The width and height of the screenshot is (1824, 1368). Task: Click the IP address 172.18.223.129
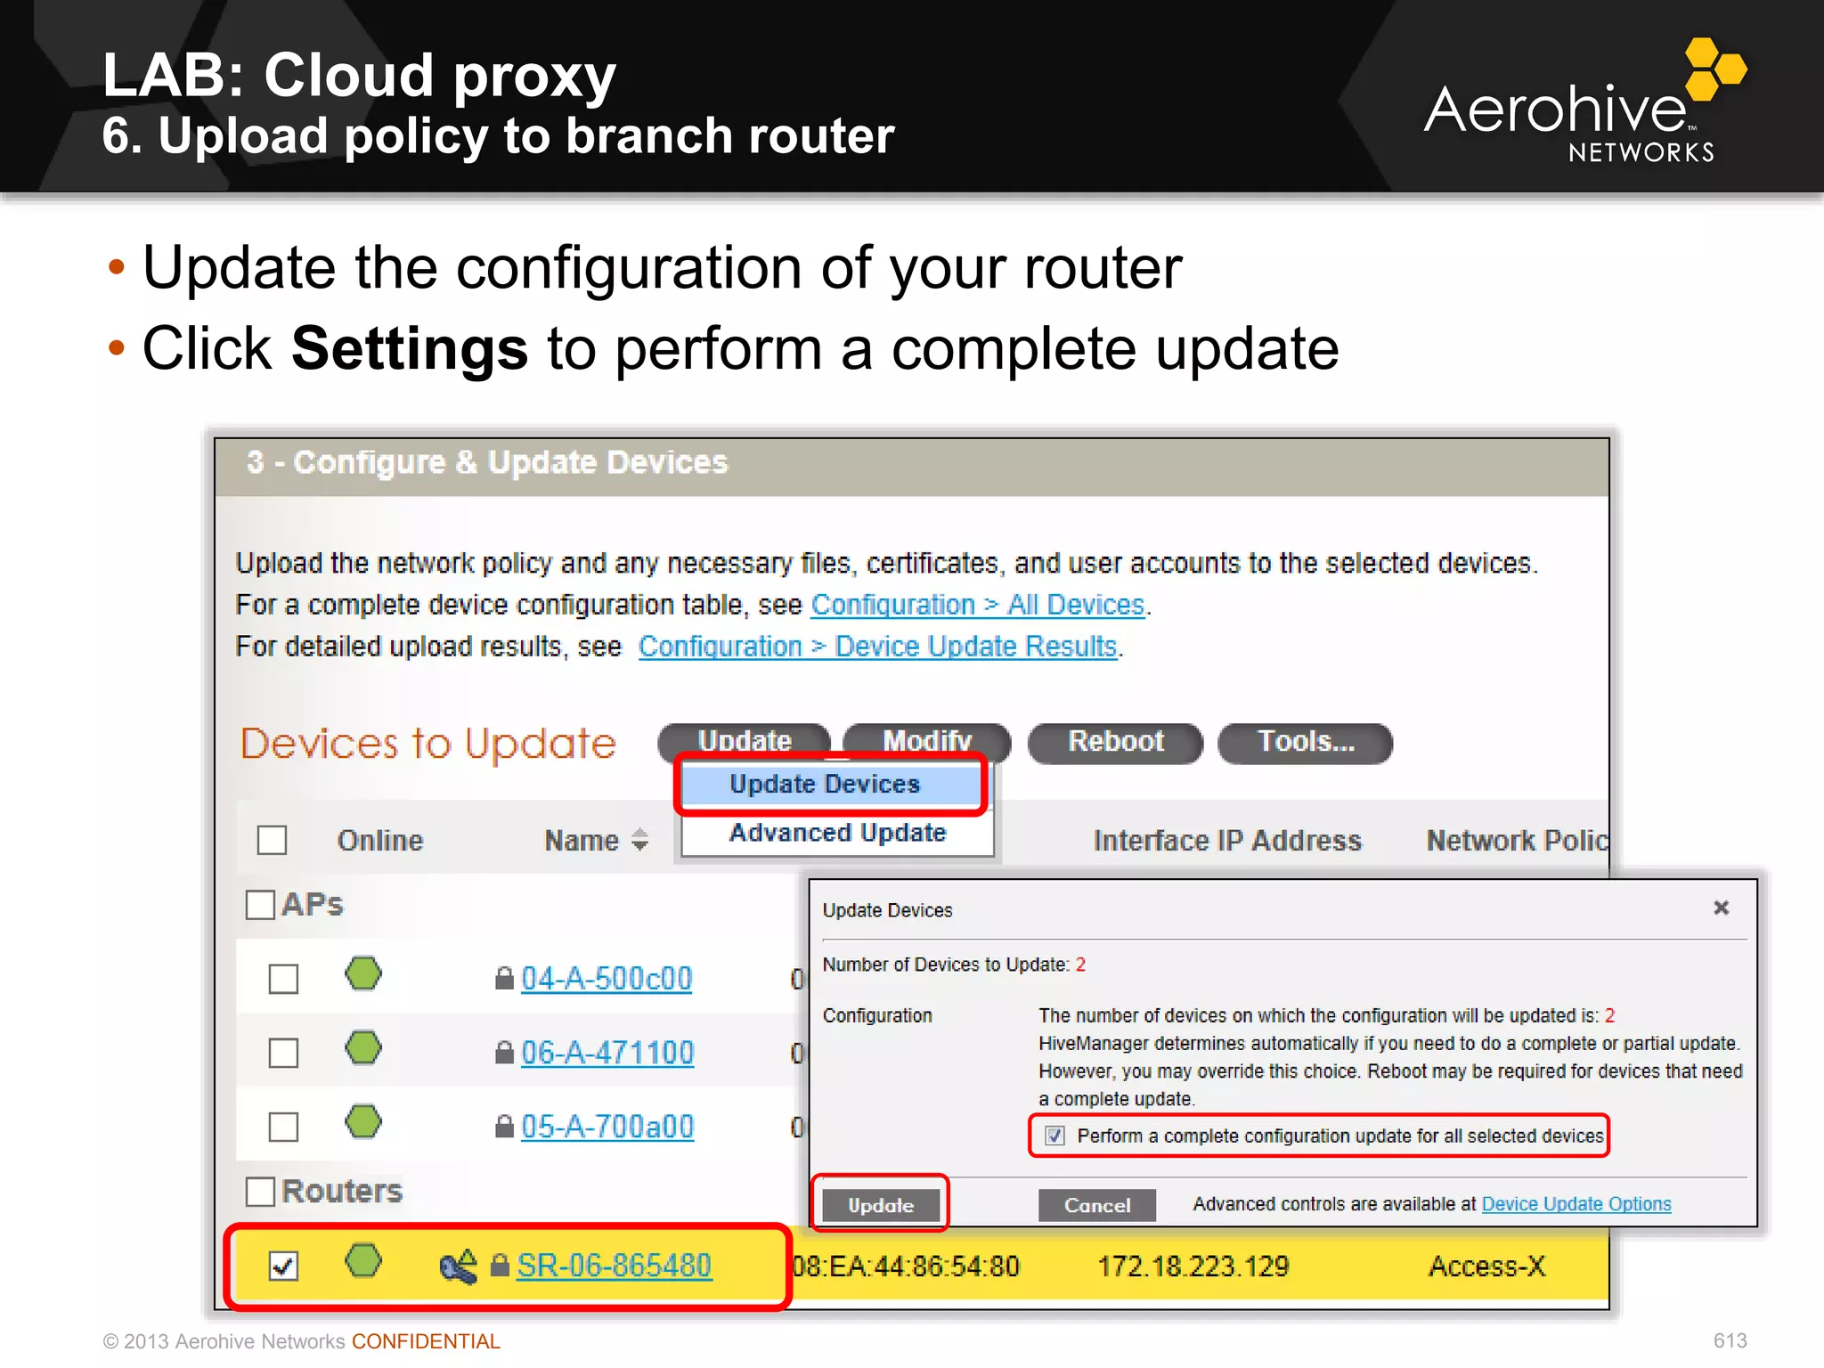(1193, 1266)
